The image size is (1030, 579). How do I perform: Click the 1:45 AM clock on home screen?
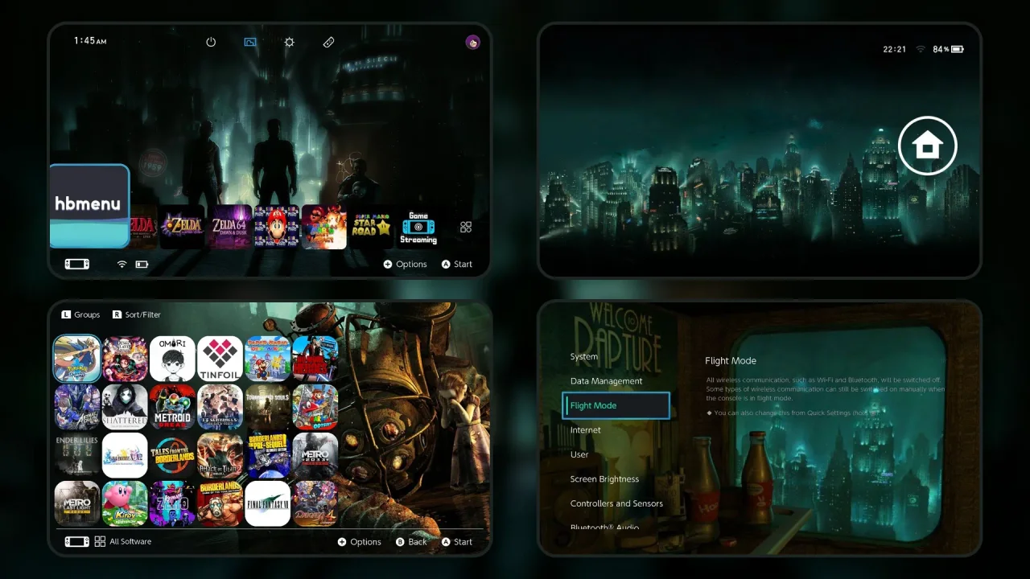[x=90, y=41]
